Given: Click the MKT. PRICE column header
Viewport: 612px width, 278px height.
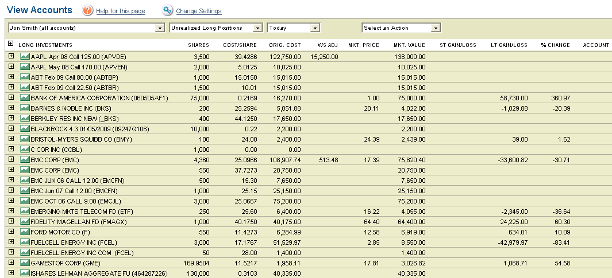Looking at the screenshot, I should [364, 45].
